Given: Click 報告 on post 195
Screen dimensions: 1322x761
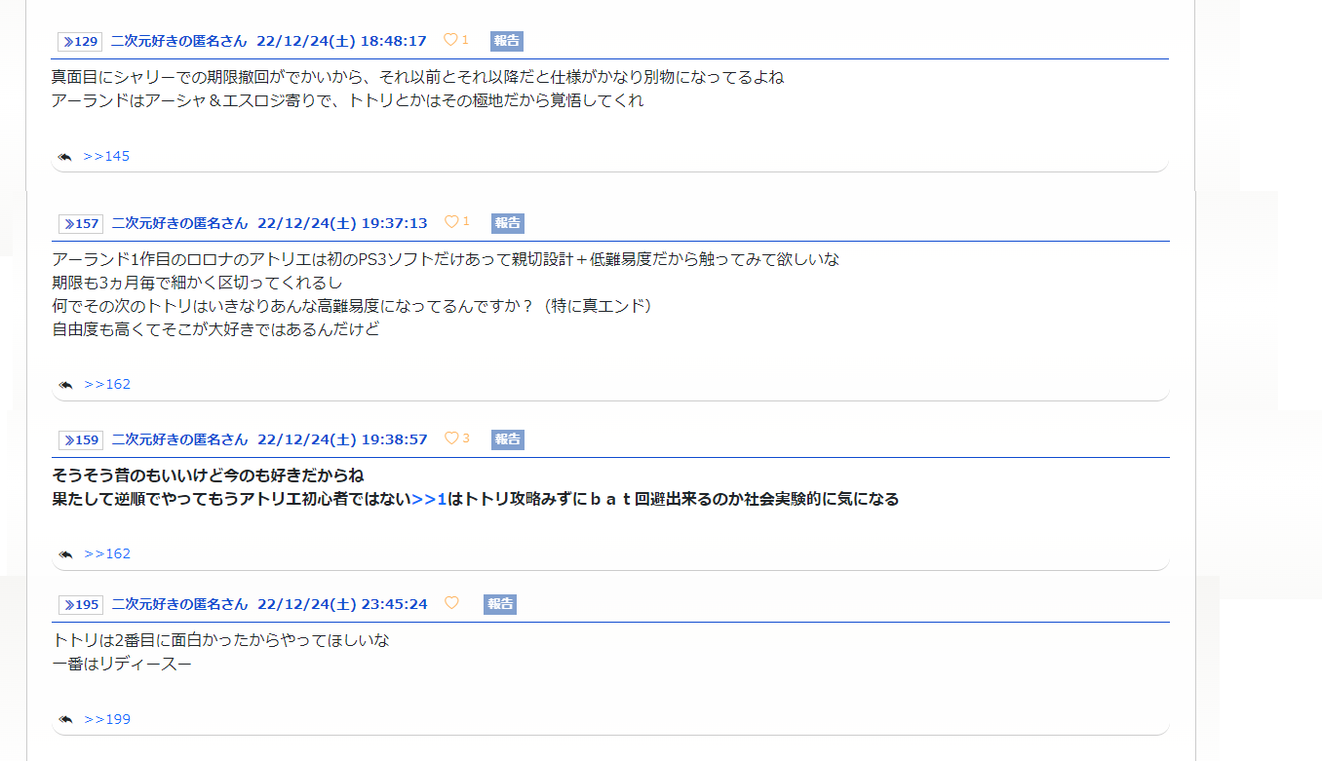Looking at the screenshot, I should pos(500,604).
